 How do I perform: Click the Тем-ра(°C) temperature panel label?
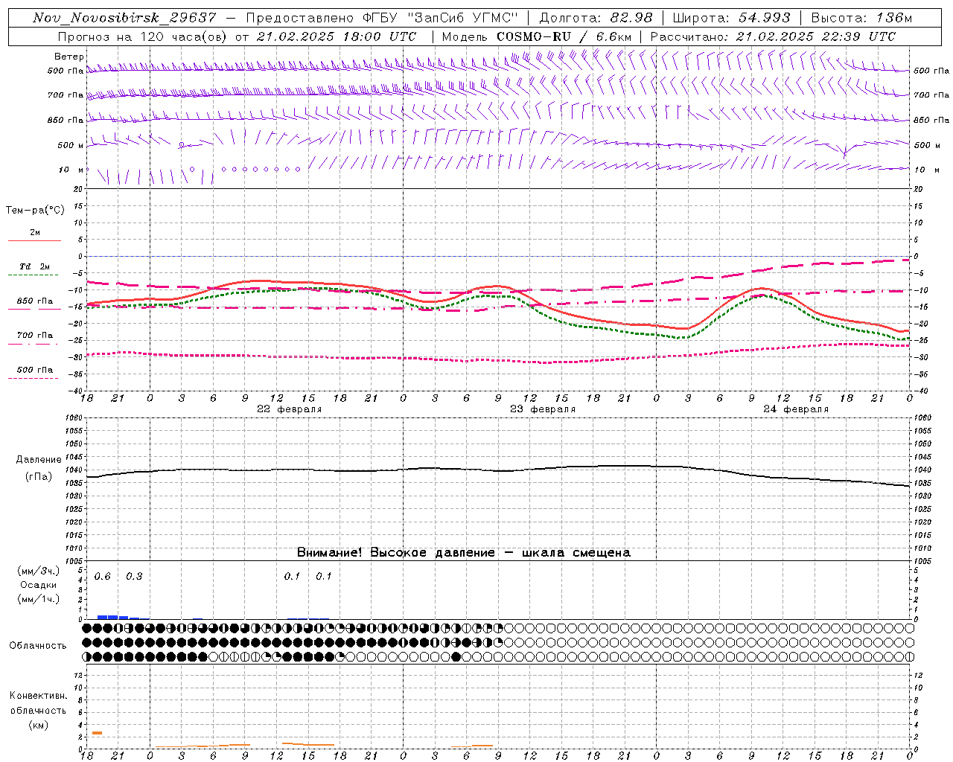pos(35,211)
